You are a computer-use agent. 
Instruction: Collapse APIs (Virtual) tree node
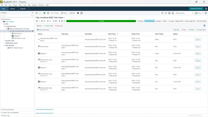pos(4,45)
